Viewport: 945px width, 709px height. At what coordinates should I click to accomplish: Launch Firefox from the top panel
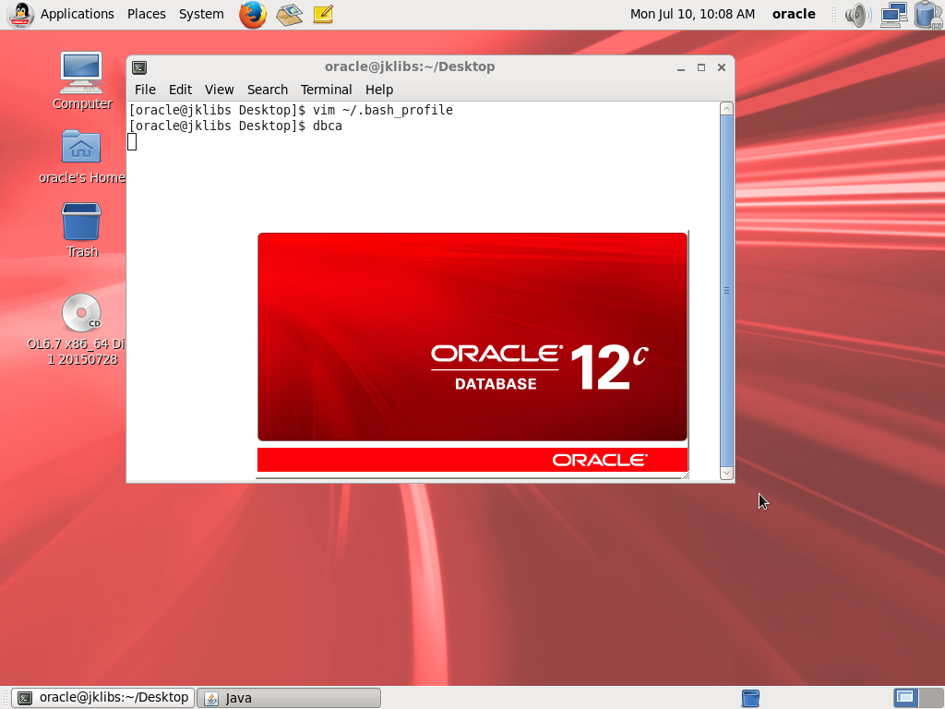point(252,14)
